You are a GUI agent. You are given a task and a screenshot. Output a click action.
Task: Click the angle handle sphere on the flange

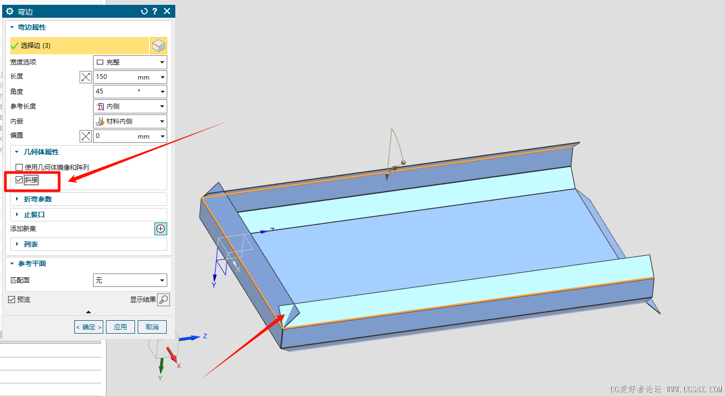pyautogui.click(x=403, y=163)
